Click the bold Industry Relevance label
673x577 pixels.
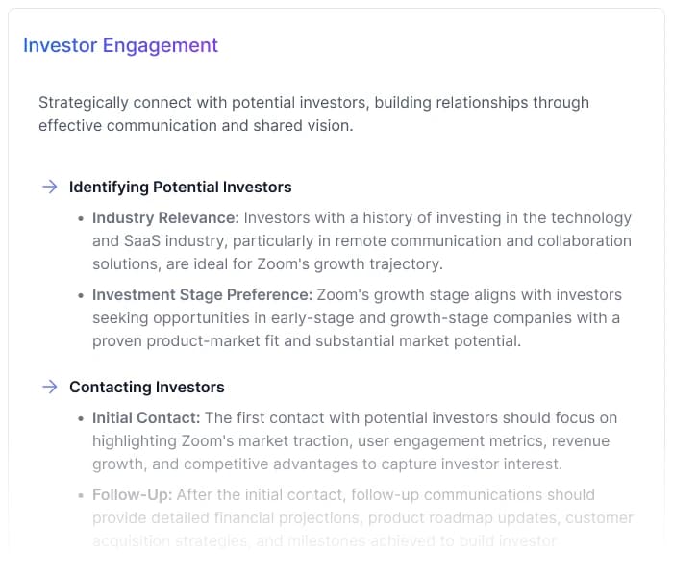(165, 218)
